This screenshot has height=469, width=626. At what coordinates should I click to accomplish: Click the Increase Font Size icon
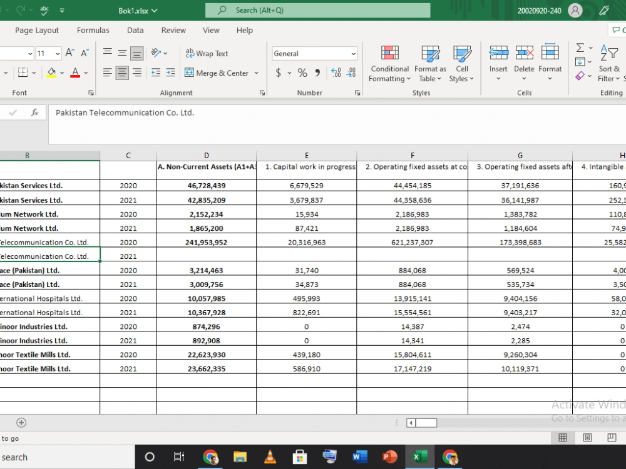point(70,53)
